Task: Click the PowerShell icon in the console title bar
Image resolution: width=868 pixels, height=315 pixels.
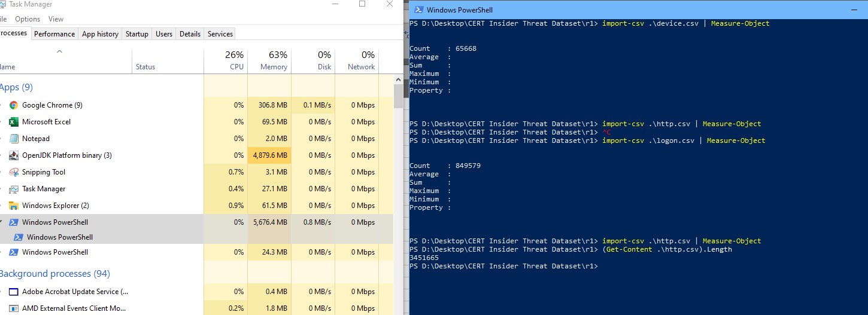Action: (419, 10)
